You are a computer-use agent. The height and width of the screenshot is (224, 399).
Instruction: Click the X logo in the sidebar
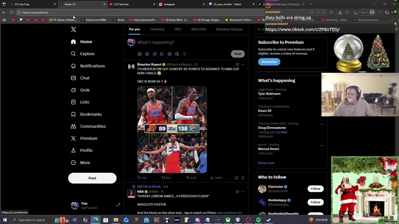[74, 30]
